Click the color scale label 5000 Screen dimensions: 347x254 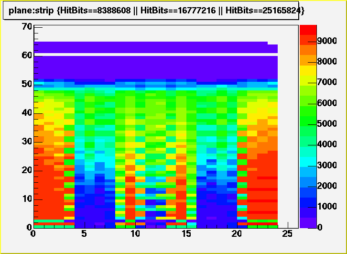click(x=327, y=123)
